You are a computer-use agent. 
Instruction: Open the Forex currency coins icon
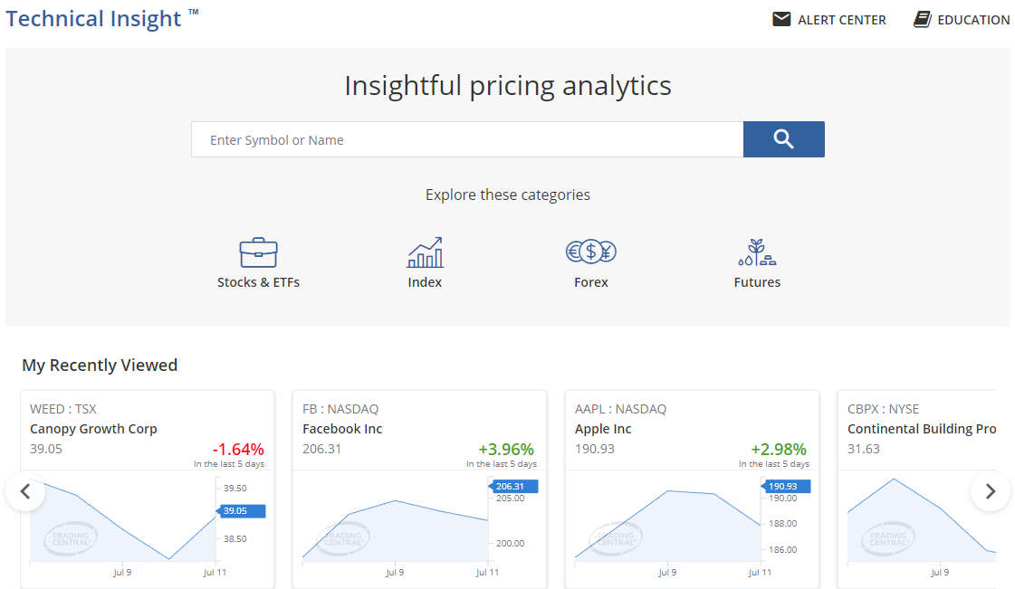(x=591, y=252)
